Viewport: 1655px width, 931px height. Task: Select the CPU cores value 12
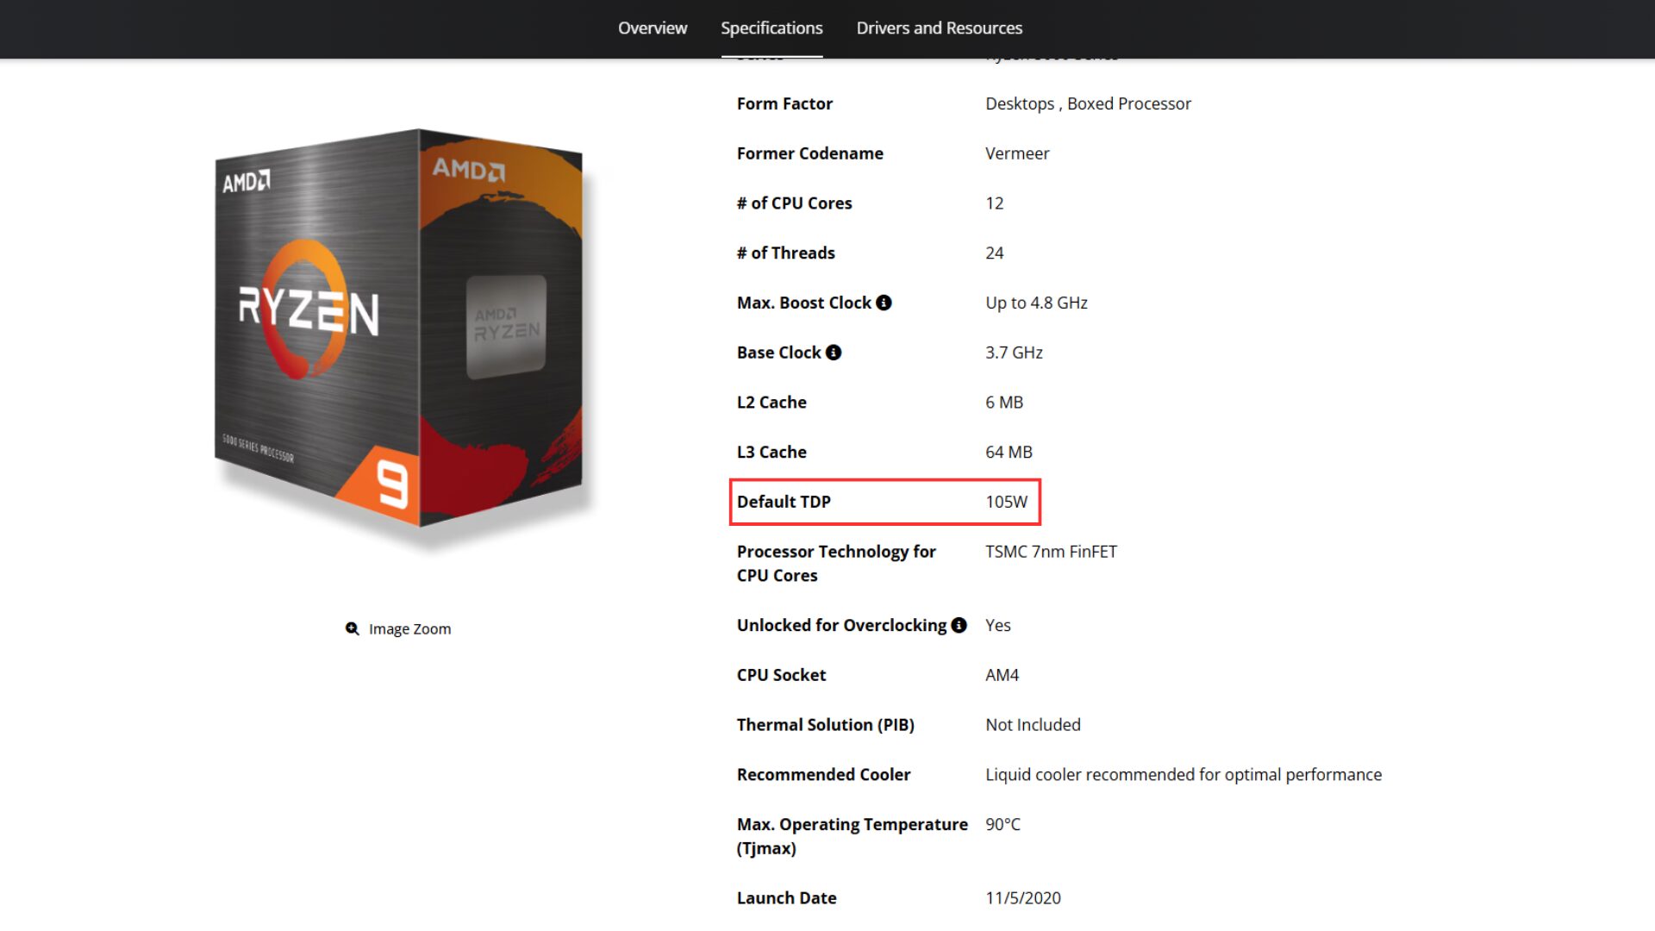pyautogui.click(x=994, y=203)
